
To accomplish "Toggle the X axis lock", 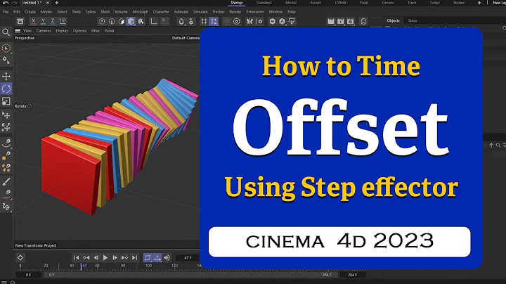I will (33, 21).
